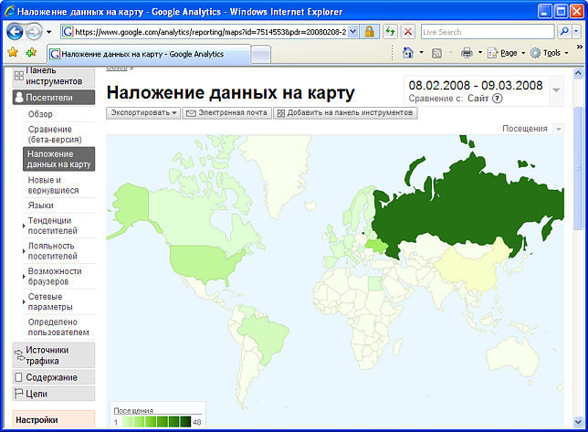Viewport: 588px width, 432px height.
Task: Open the Tools menu
Action: click(550, 53)
